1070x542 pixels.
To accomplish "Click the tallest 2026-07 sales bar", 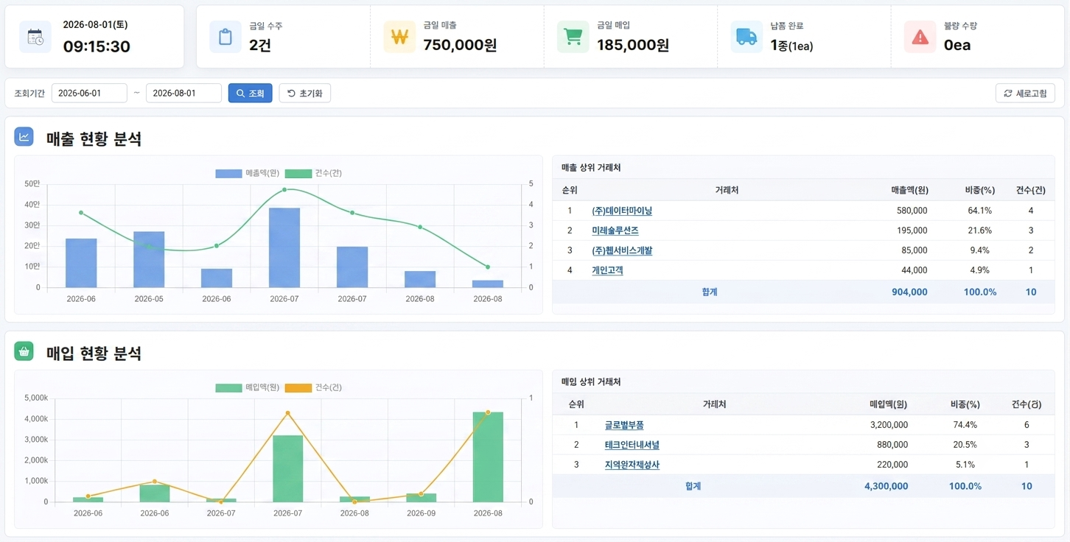I will point(284,247).
